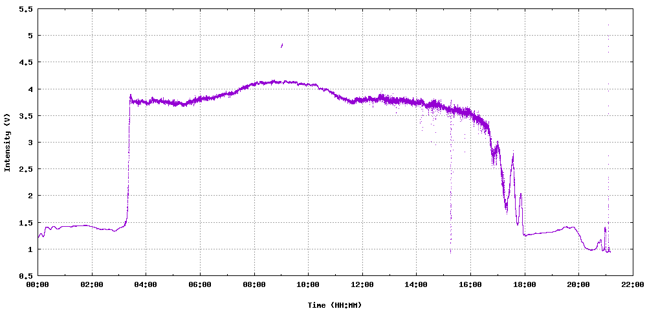Viewport: 647px width, 311px height.
Task: Click the 22:00 x-axis tick label
Action: (x=632, y=284)
